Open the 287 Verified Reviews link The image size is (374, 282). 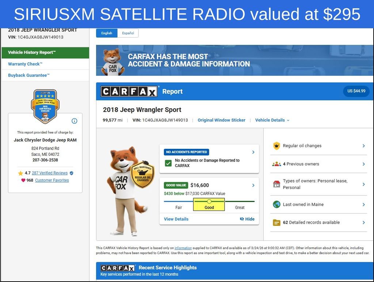click(50, 173)
